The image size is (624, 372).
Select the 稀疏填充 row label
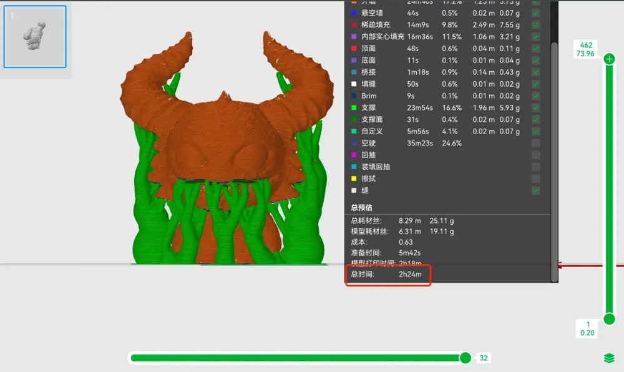(x=375, y=25)
